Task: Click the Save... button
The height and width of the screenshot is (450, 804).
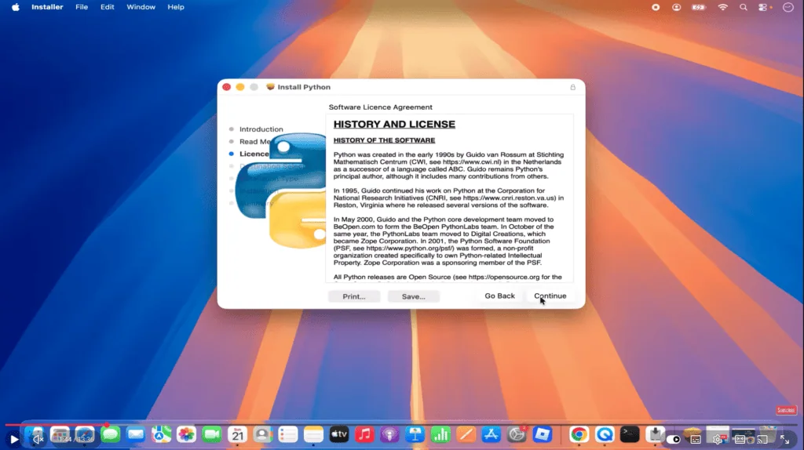Action: click(x=413, y=296)
